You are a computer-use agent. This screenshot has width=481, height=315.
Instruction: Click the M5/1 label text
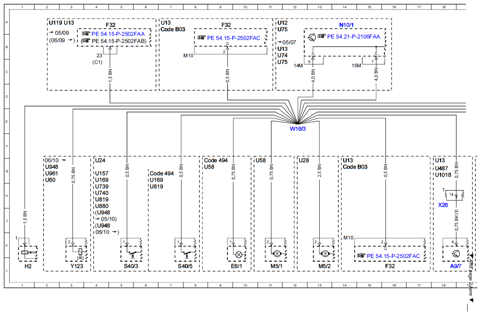pos(277,267)
